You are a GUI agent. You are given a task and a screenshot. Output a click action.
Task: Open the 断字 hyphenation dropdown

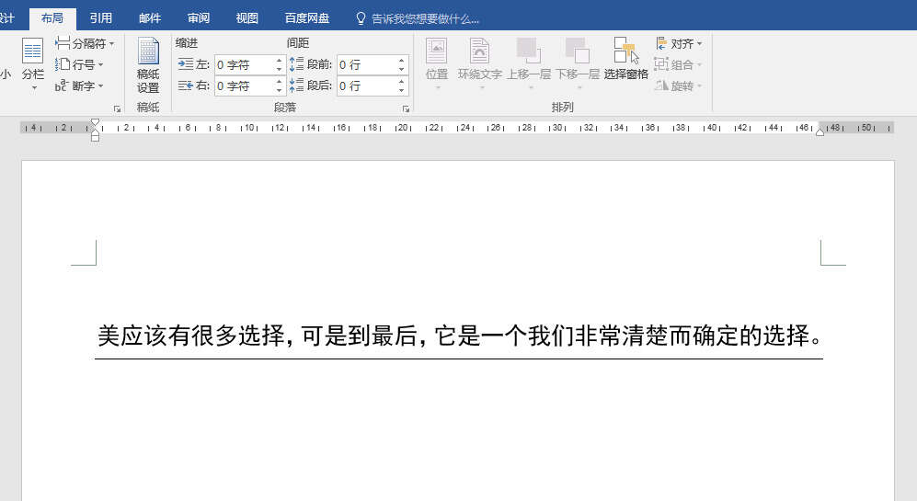point(79,85)
